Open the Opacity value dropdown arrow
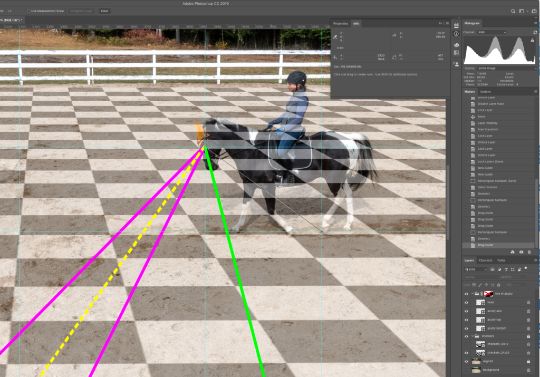 coord(525,277)
